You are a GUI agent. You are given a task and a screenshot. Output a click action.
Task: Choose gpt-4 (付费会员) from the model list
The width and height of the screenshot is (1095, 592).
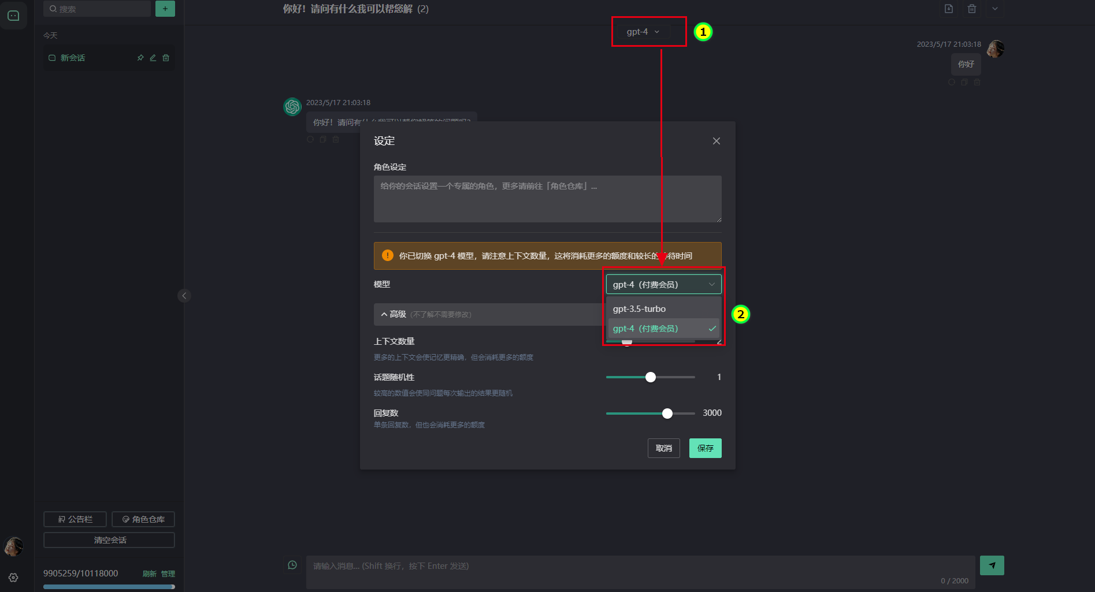coord(664,329)
